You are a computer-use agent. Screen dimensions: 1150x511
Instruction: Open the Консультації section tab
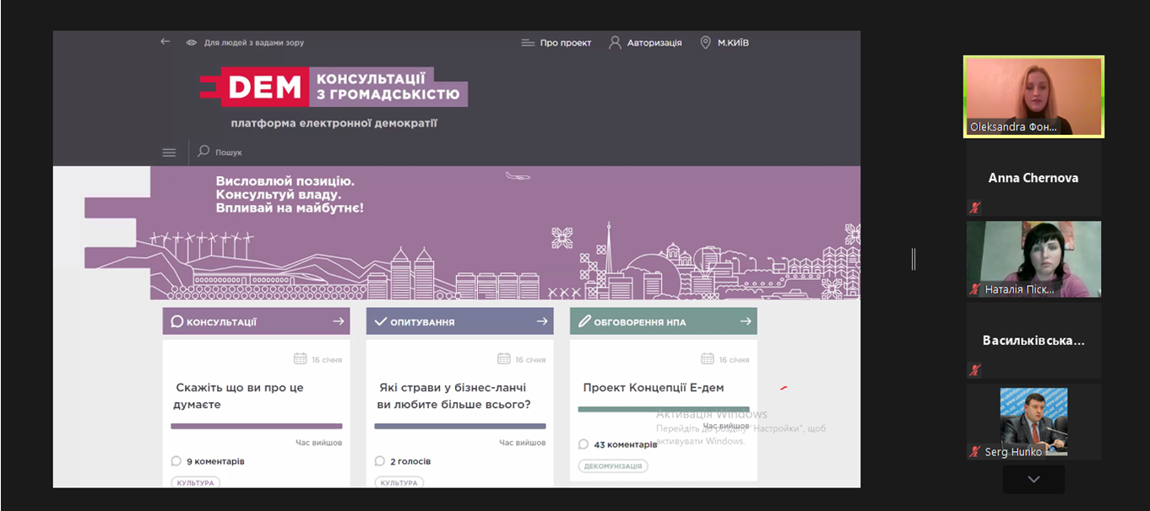245,321
